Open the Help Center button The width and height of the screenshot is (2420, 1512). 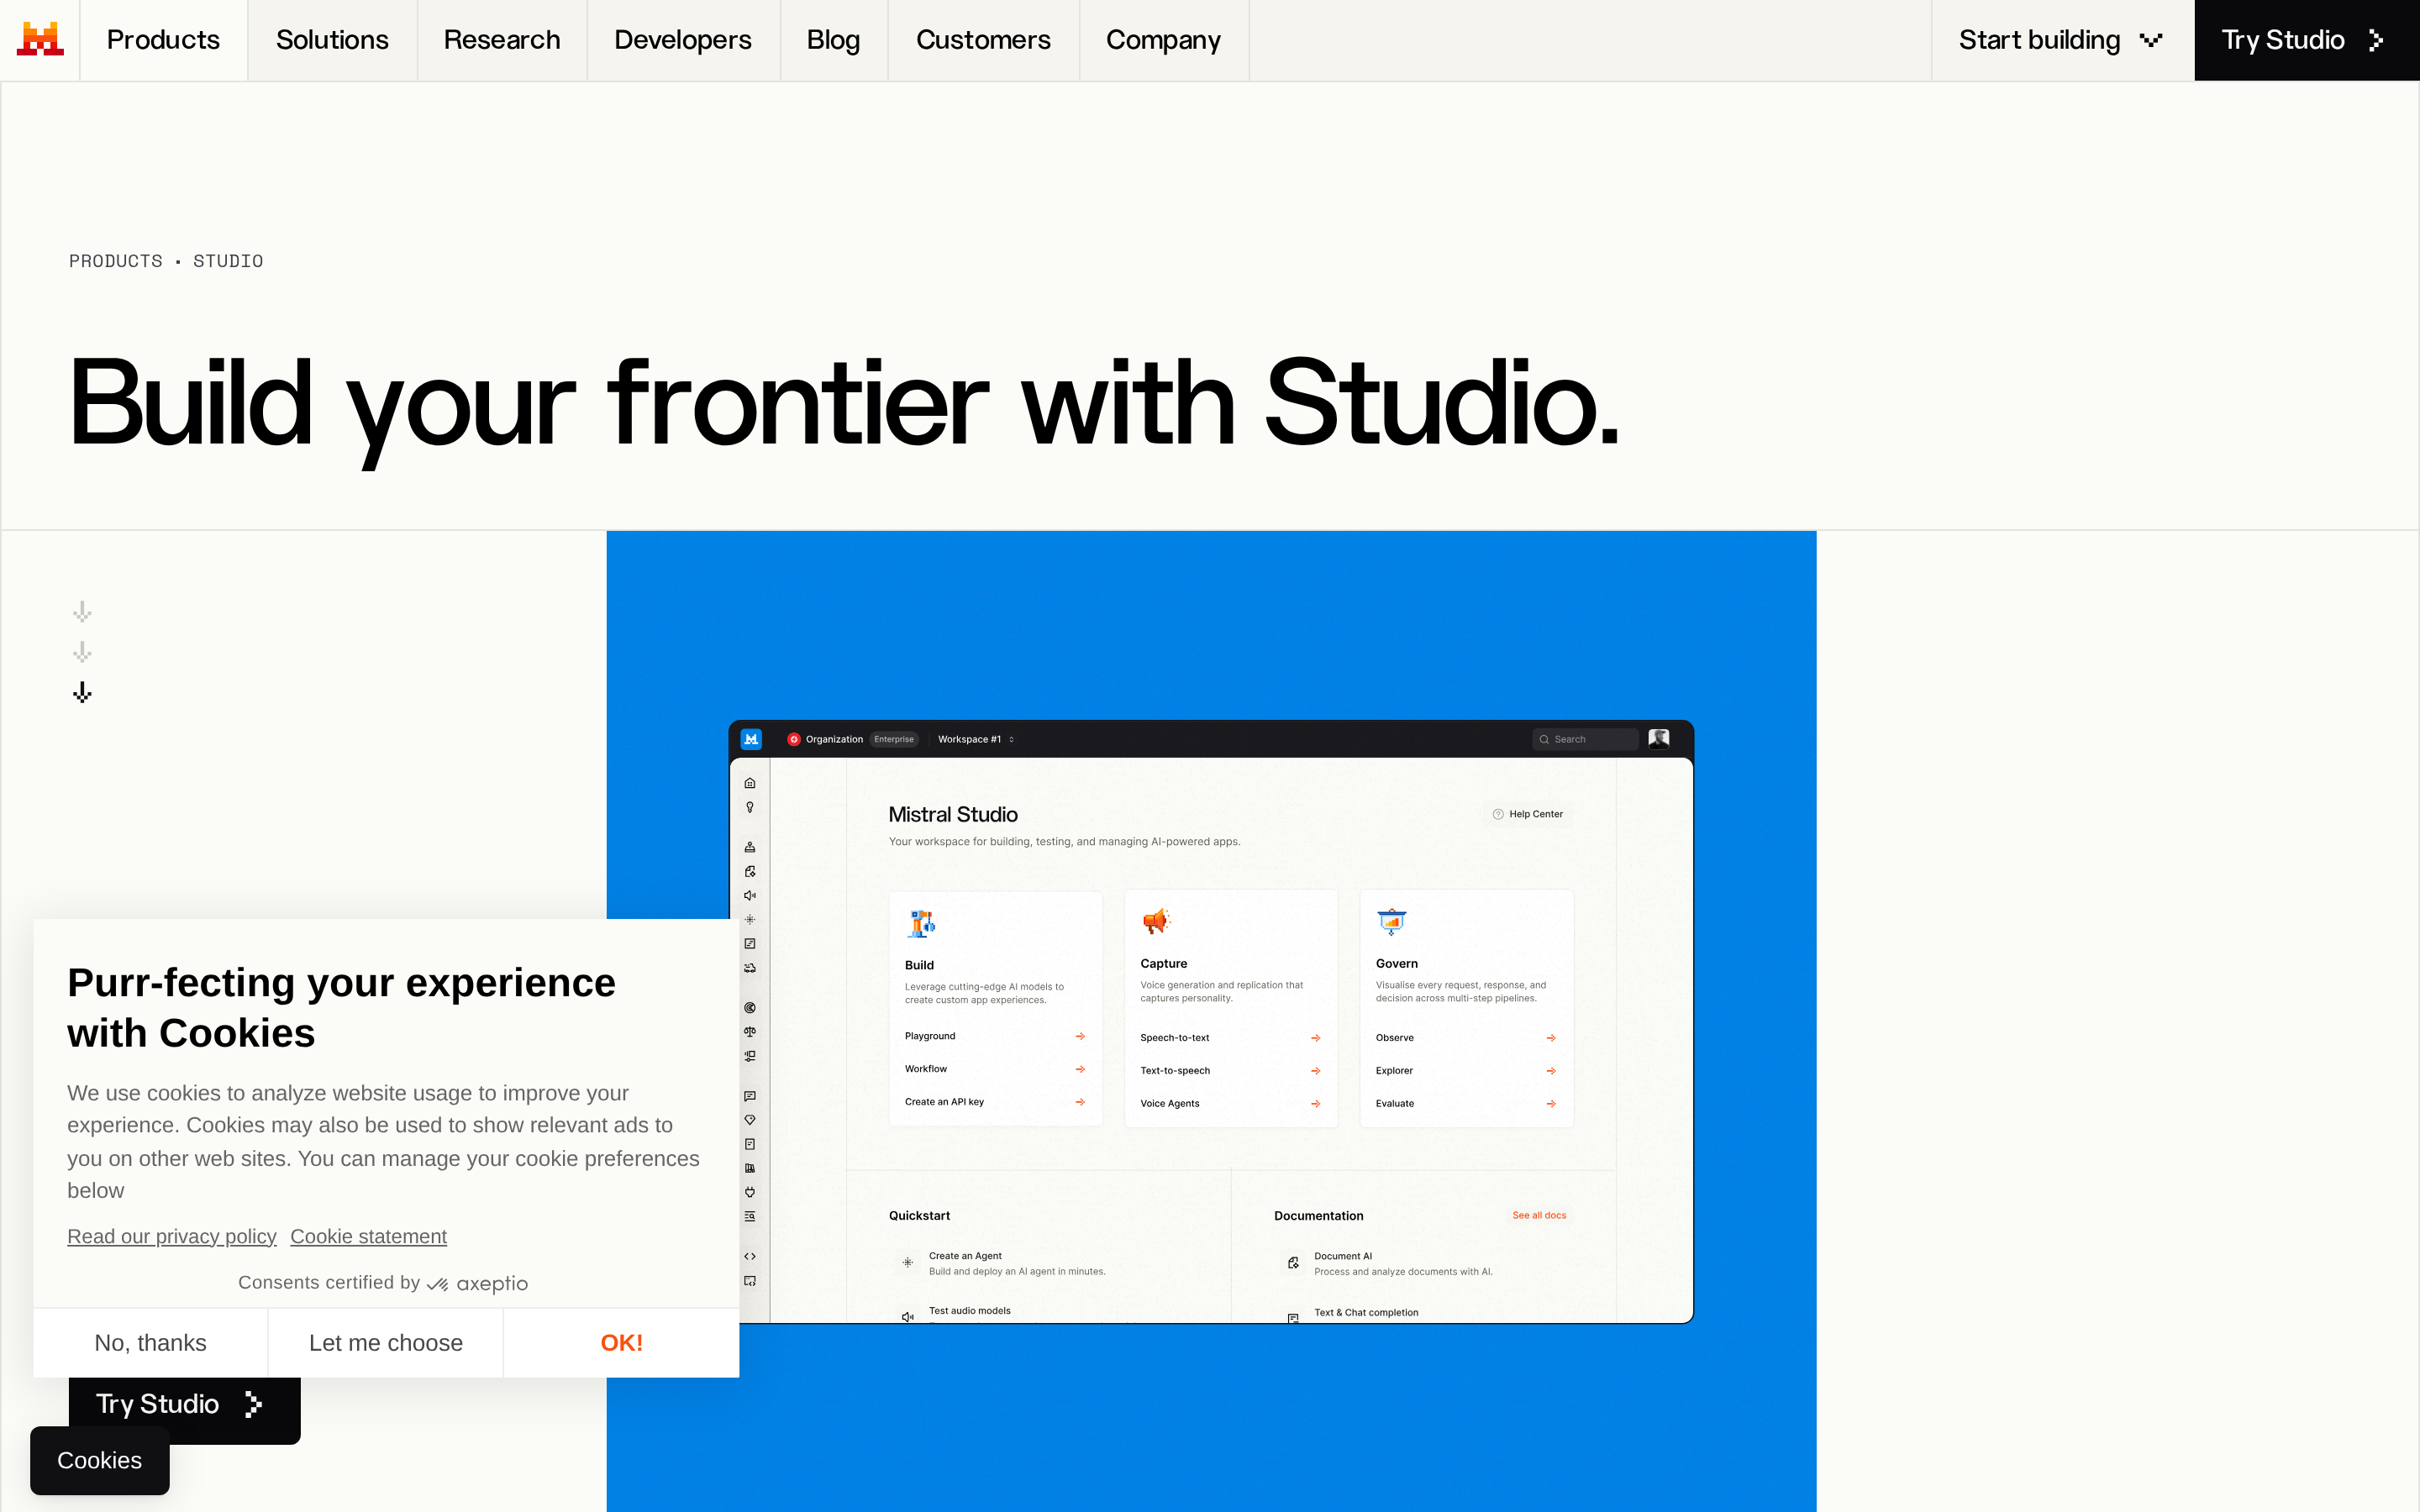click(1527, 814)
